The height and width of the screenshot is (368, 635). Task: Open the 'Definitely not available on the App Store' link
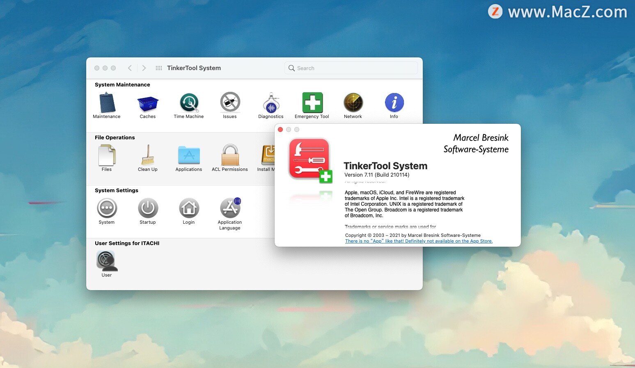[419, 241]
